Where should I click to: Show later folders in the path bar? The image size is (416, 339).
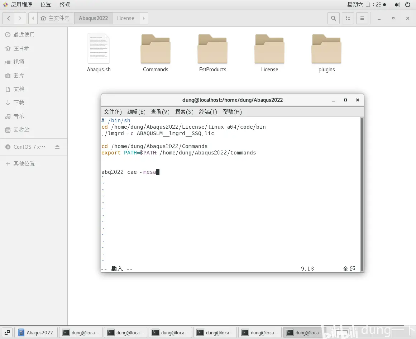144,18
